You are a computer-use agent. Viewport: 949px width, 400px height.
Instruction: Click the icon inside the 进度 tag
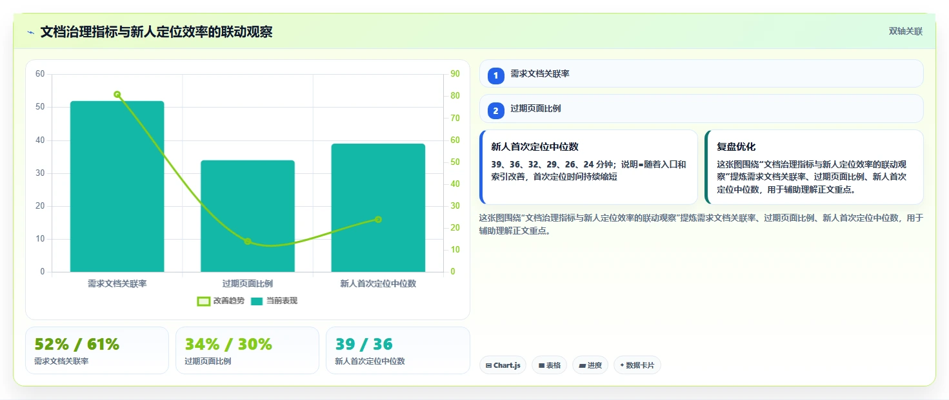click(x=582, y=366)
